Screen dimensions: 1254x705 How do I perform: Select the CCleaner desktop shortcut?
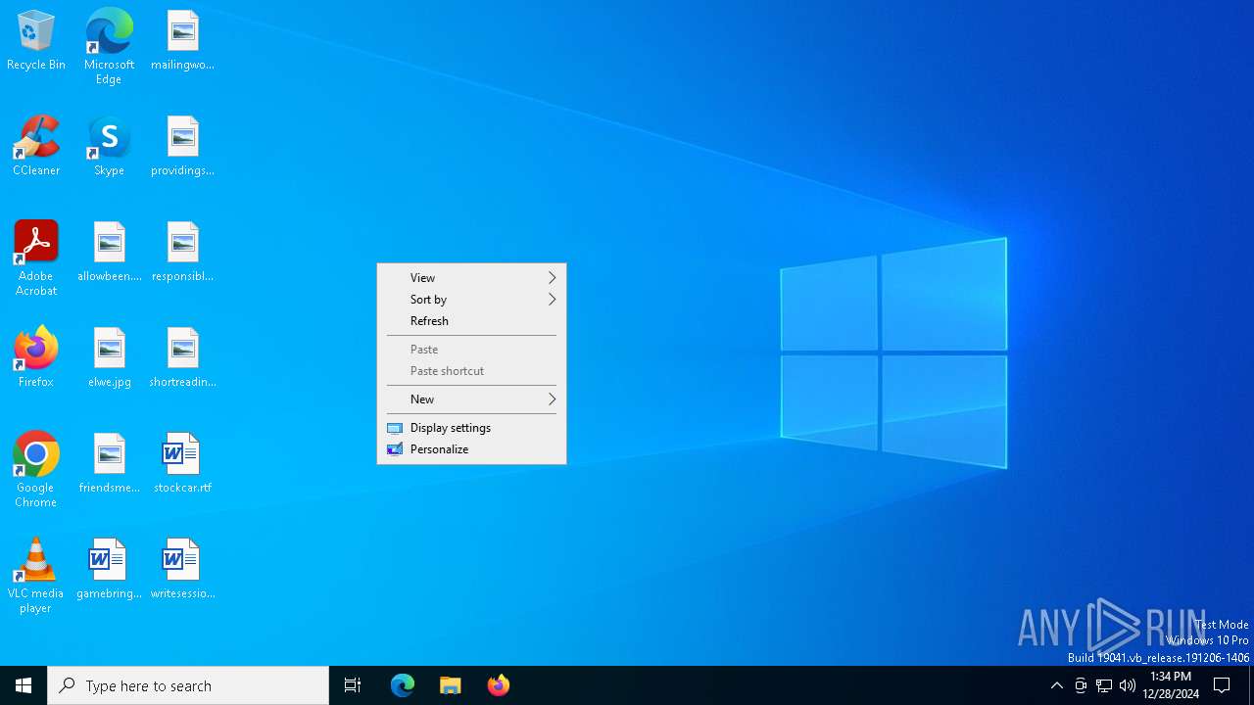(x=36, y=147)
